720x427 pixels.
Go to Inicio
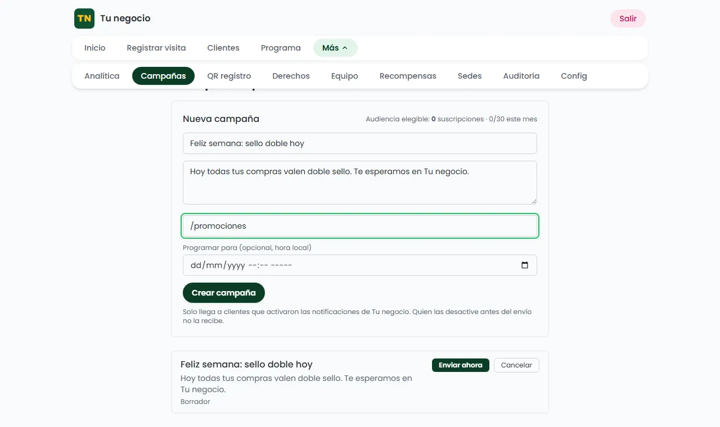(x=95, y=48)
